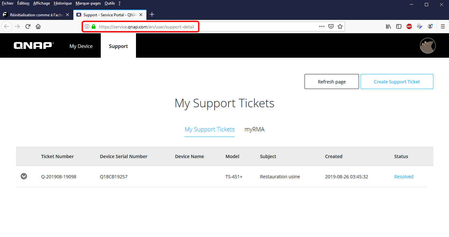Switch to the myRMA tab

coord(254,129)
